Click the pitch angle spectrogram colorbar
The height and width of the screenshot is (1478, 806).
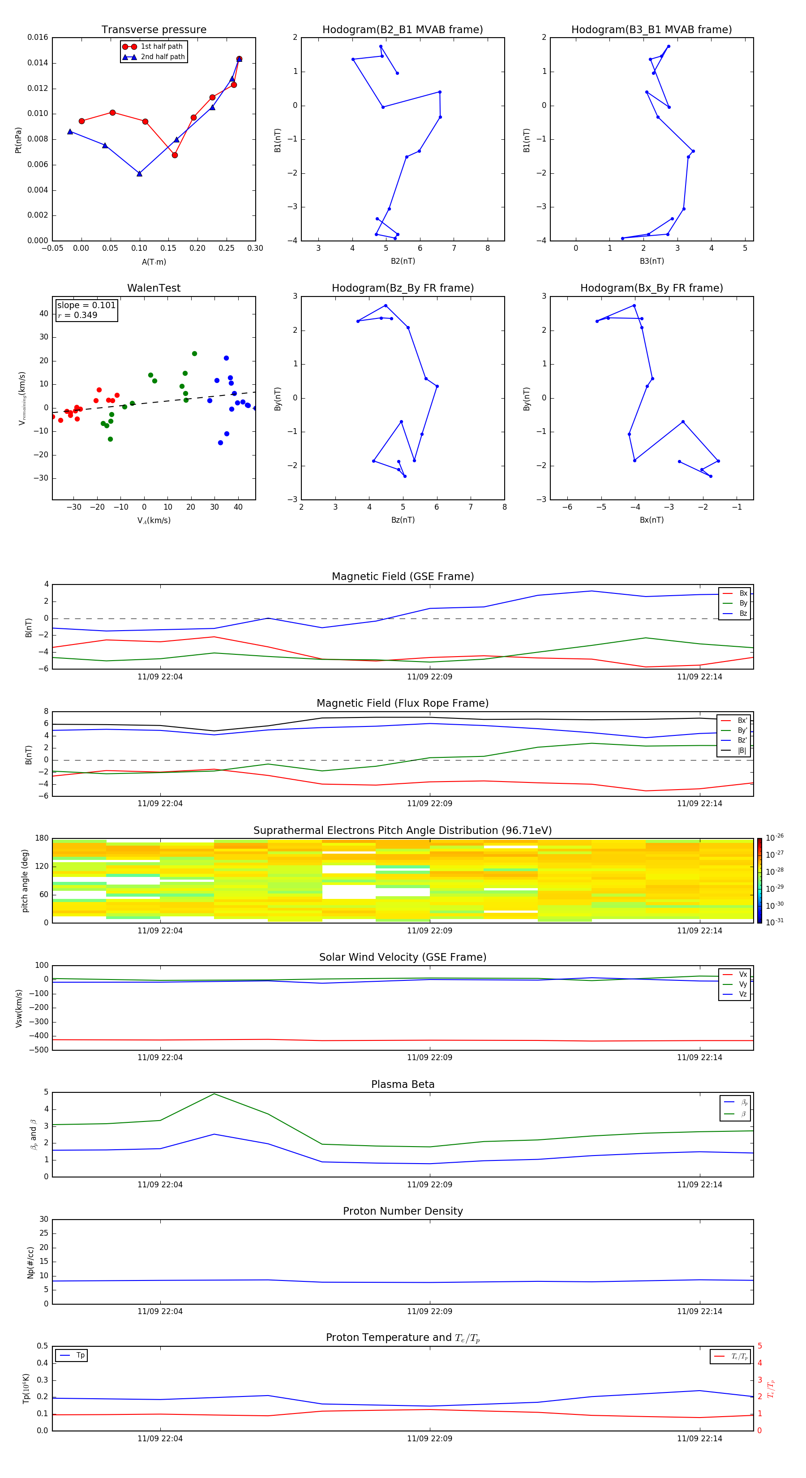759,881
